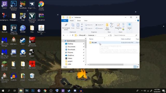The height and width of the screenshot is (93, 166).
Task: Open Fraps desktop icon
Action: point(23,17)
